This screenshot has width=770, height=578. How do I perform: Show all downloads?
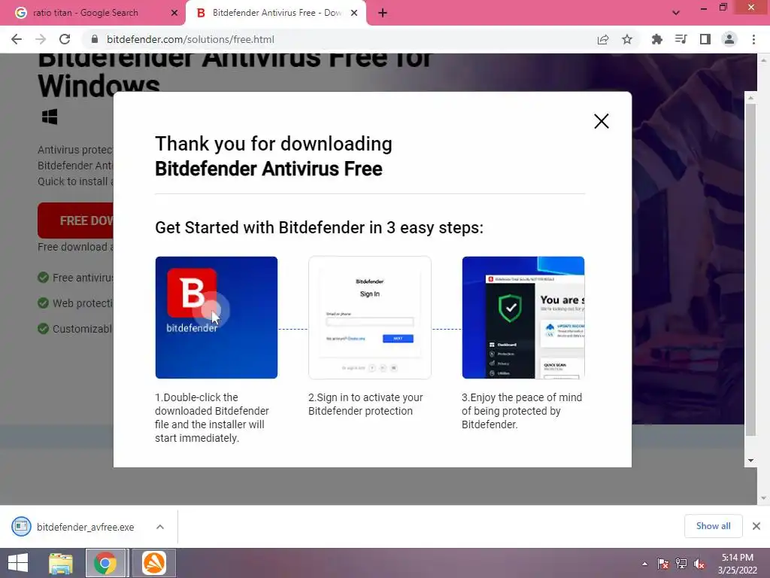713,526
